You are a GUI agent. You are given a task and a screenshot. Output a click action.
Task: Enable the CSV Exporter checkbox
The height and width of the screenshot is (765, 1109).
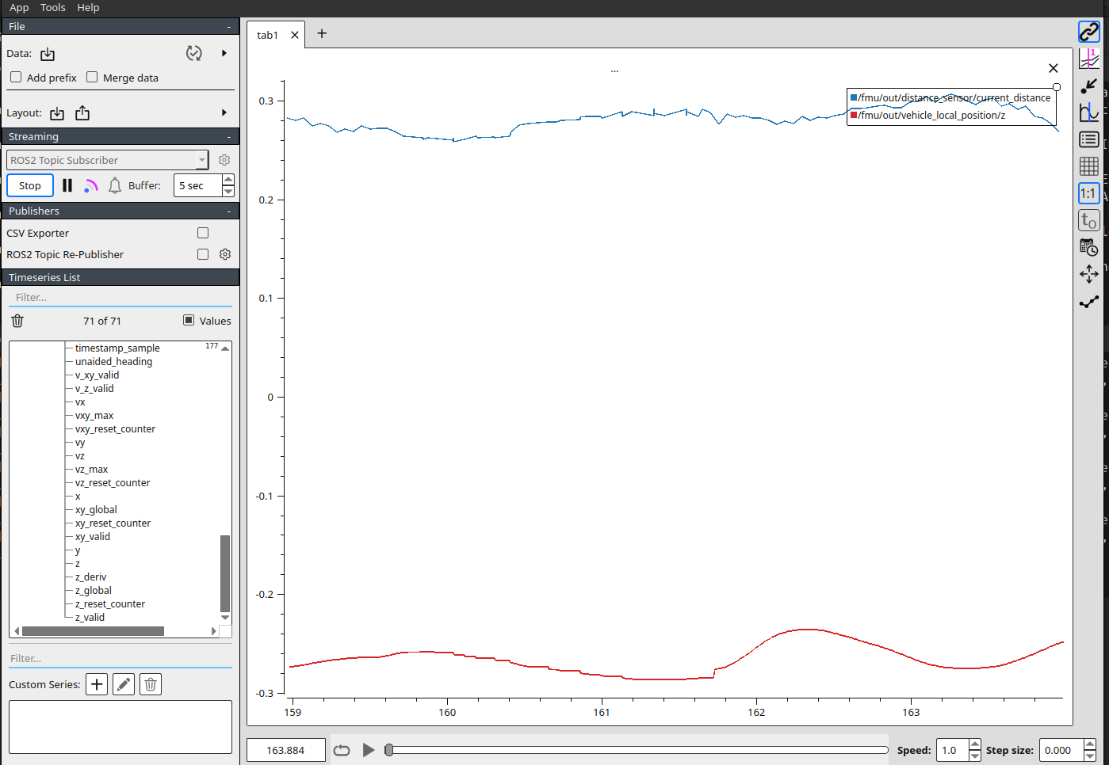click(203, 233)
